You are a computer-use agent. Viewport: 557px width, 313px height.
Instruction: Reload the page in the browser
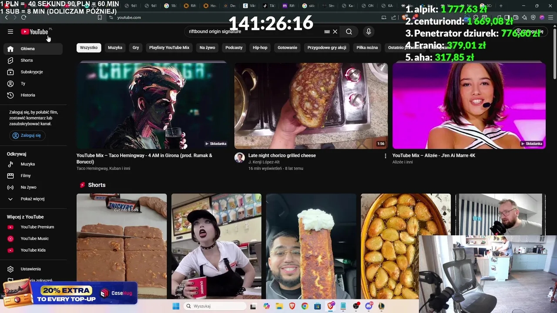23,17
